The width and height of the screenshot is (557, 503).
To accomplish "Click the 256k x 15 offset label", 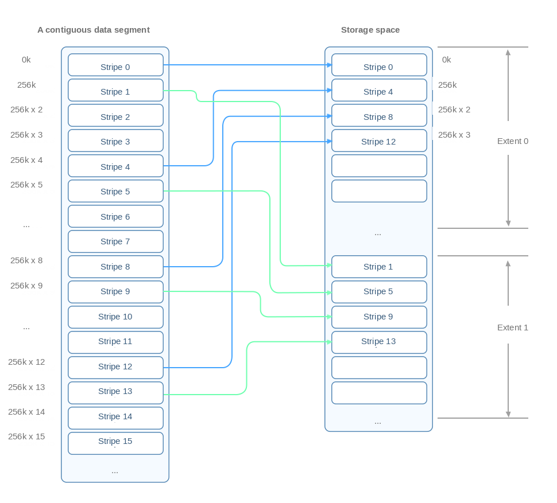I will click(26, 436).
